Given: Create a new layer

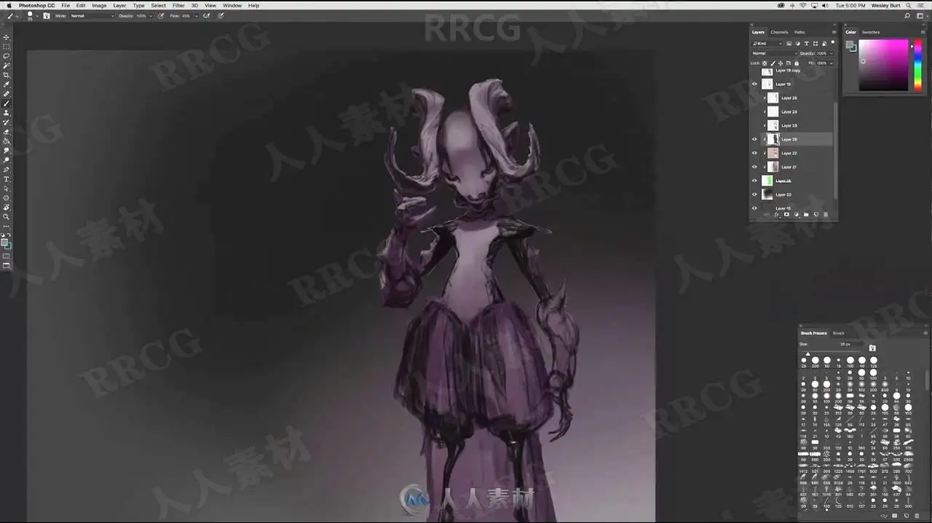Looking at the screenshot, I should click(816, 214).
